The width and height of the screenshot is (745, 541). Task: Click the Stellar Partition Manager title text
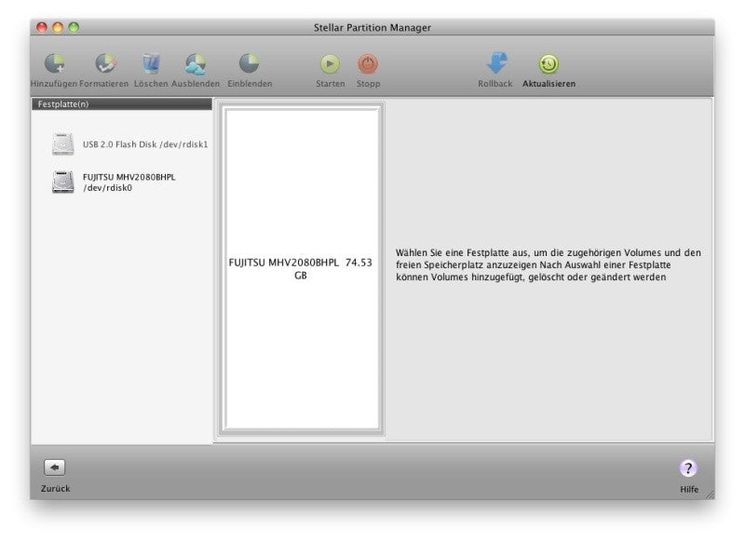click(372, 28)
